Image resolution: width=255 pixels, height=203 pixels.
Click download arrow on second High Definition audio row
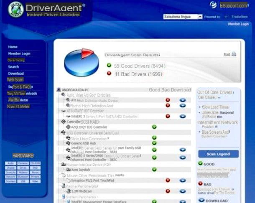(x=183, y=106)
